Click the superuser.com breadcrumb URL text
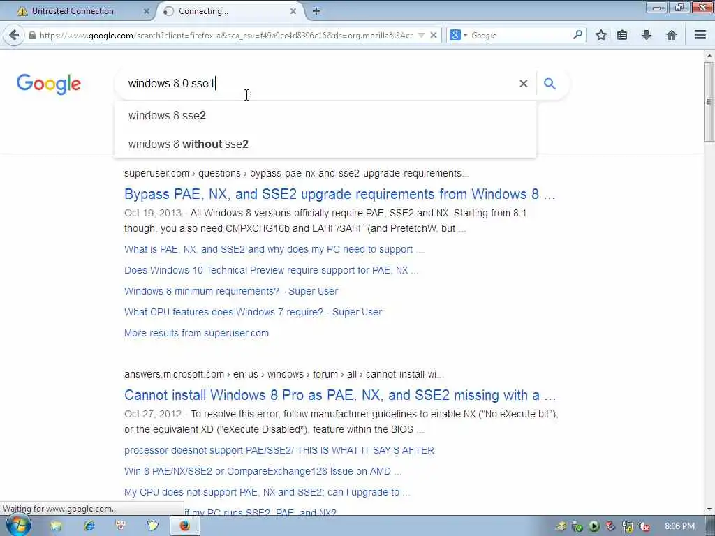This screenshot has width=715, height=536. [296, 173]
